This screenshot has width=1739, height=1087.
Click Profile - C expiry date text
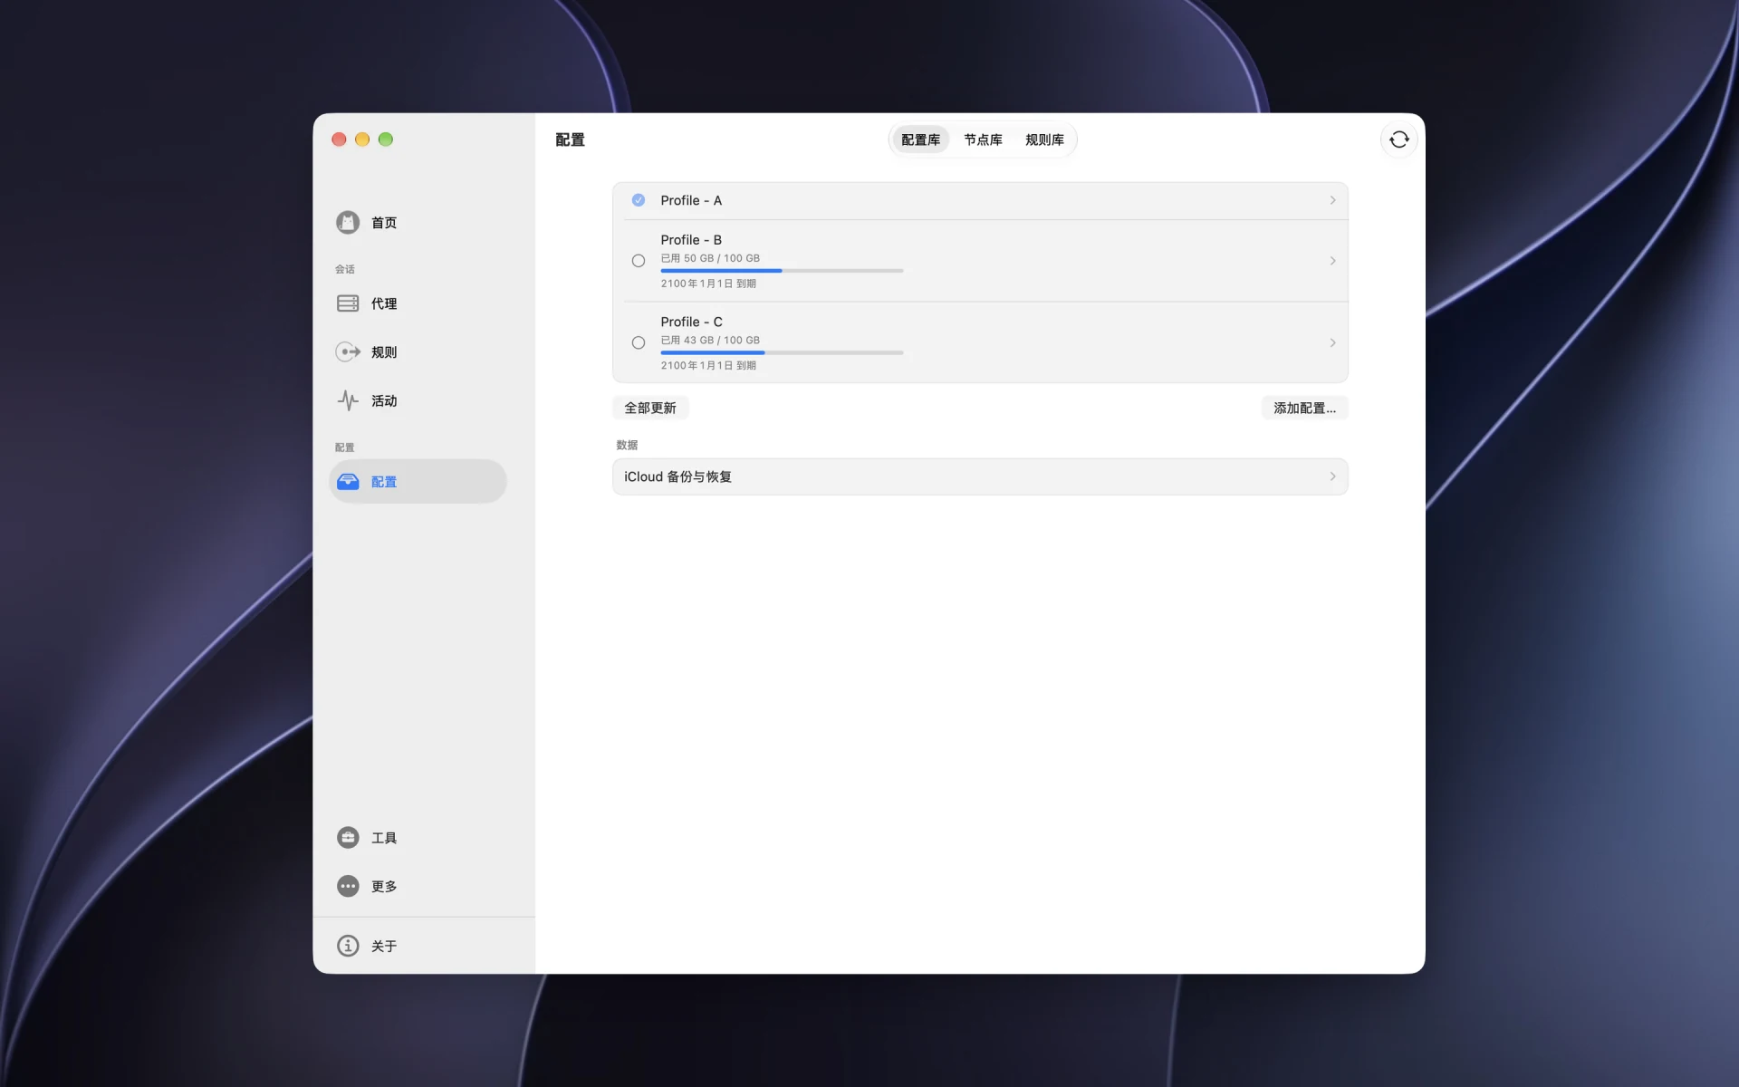(x=708, y=365)
